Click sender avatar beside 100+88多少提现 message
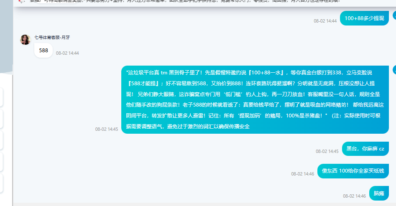 click(x=394, y=16)
